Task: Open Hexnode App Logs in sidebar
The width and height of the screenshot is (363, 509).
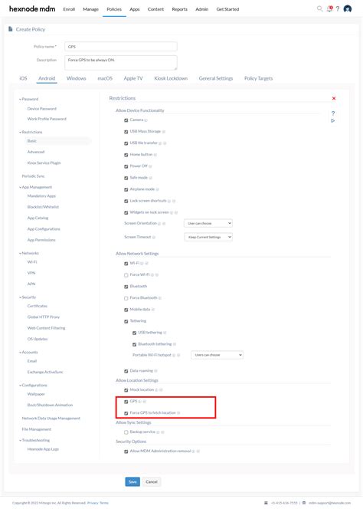Action: [x=43, y=449]
